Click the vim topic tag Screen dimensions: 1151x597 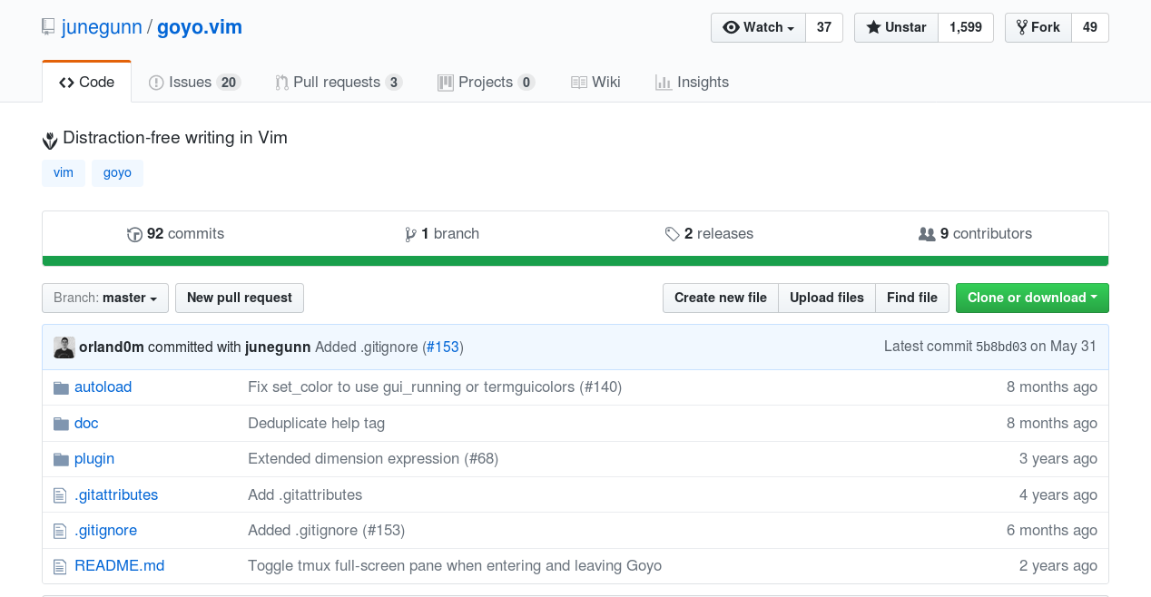coord(64,172)
